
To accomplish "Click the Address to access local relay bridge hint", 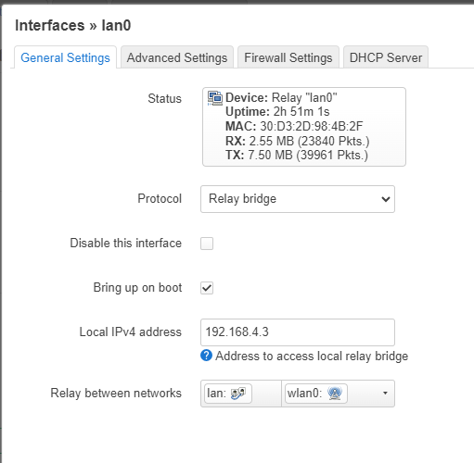I will pos(312,356).
